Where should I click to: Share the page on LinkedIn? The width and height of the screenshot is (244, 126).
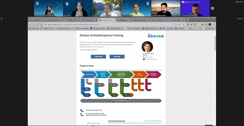[x=154, y=36]
